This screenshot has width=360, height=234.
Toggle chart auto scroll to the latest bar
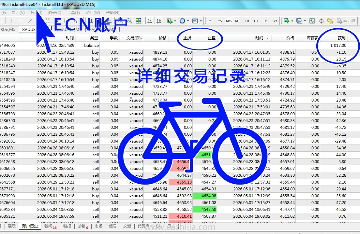click(x=150, y=21)
